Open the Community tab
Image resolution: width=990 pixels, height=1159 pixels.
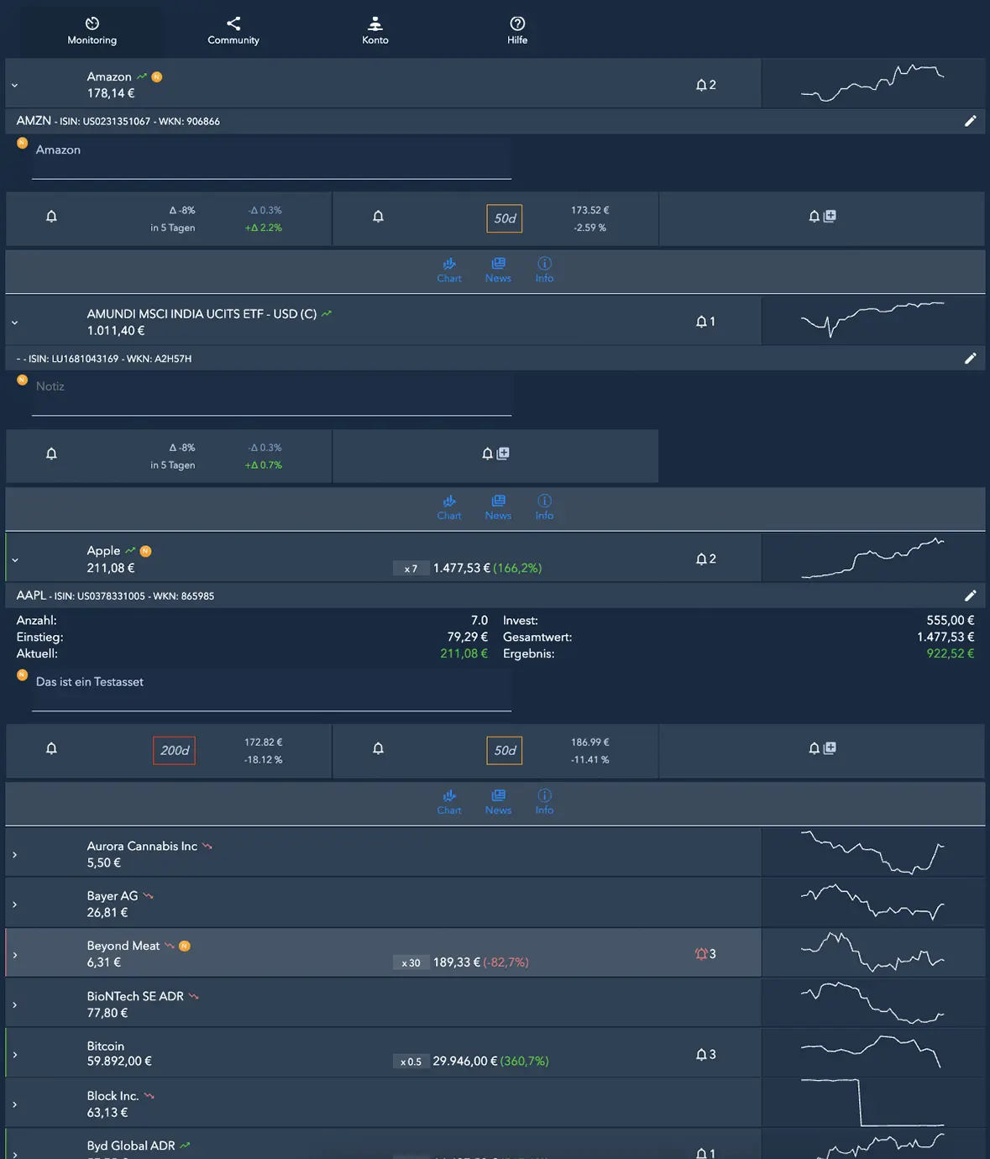point(233,30)
